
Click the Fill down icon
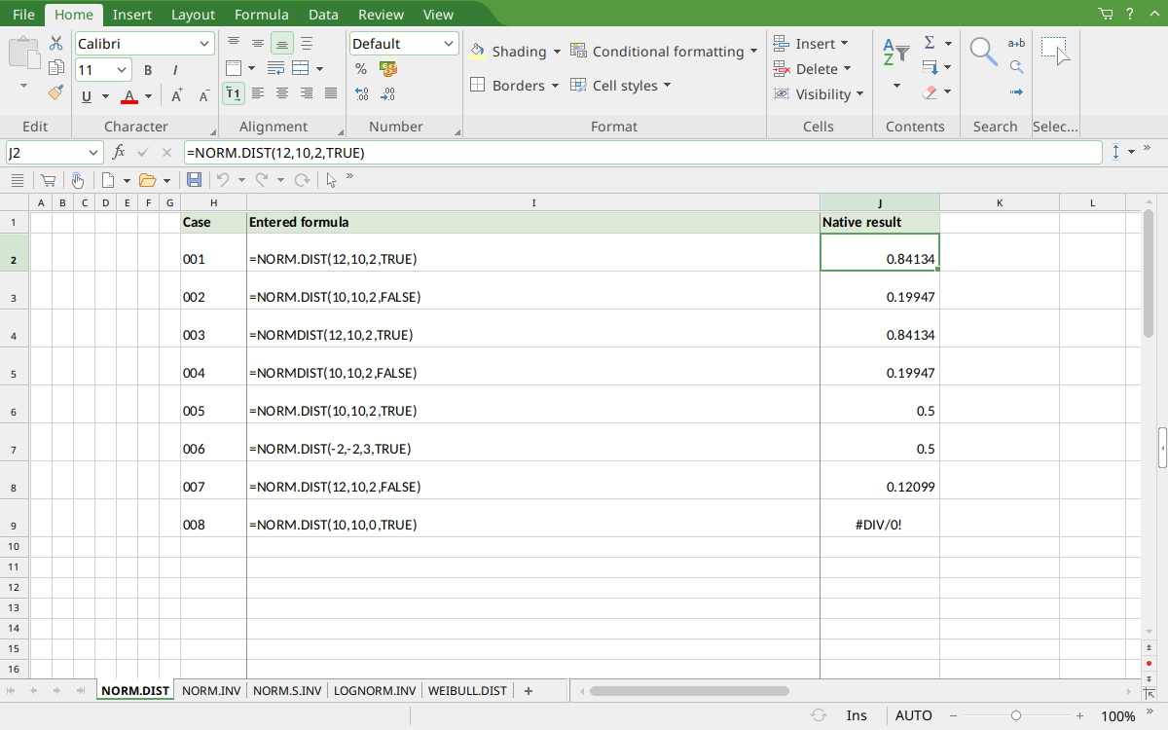(x=930, y=68)
